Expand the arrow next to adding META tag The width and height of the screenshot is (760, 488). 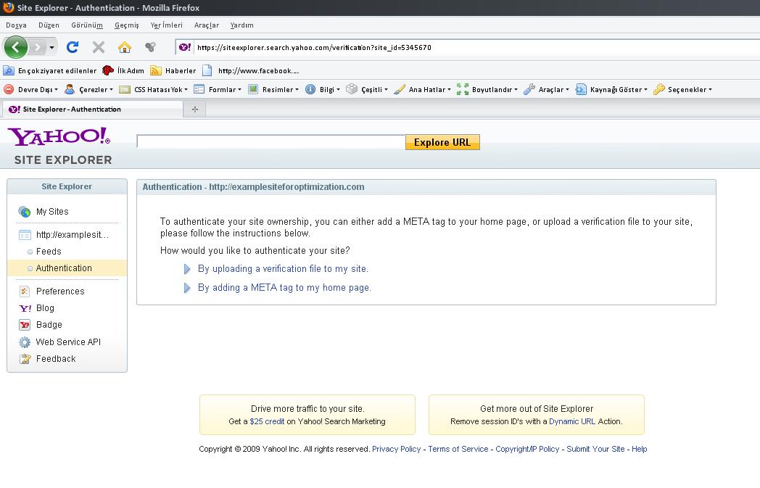coord(187,288)
